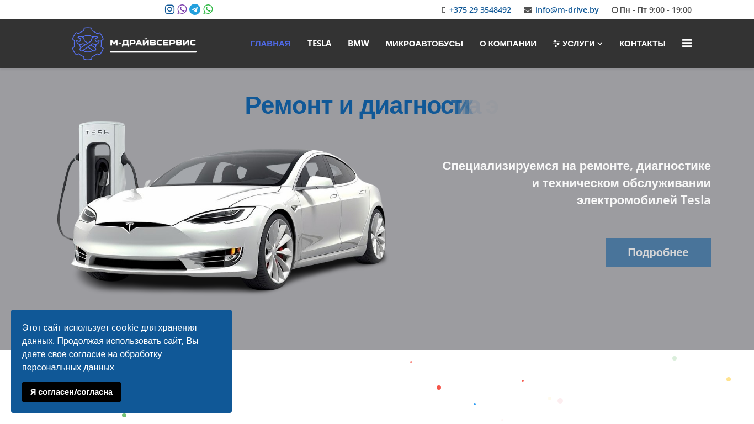
Task: Click the info@m-drive.by email link
Action: coord(567,10)
